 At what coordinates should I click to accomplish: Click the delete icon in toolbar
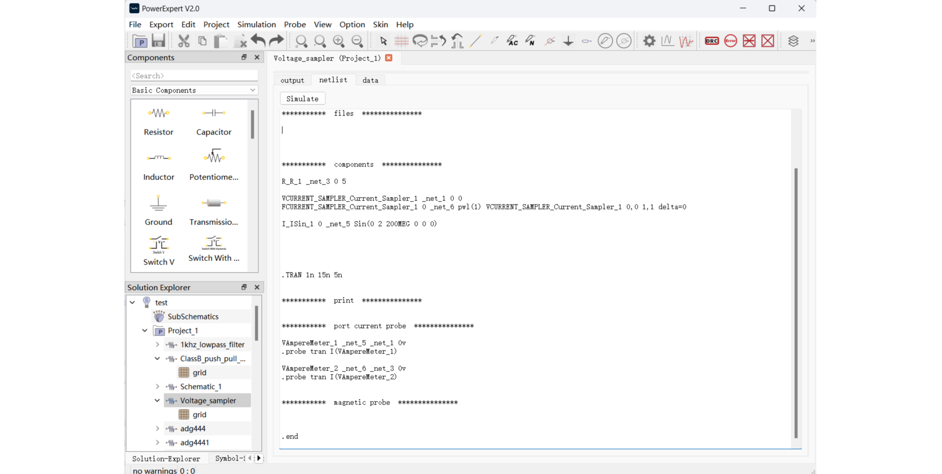(x=240, y=41)
